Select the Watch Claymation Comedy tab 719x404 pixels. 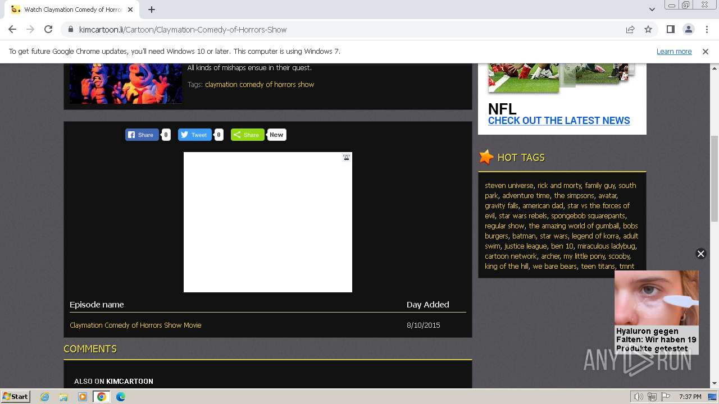pyautogui.click(x=73, y=10)
